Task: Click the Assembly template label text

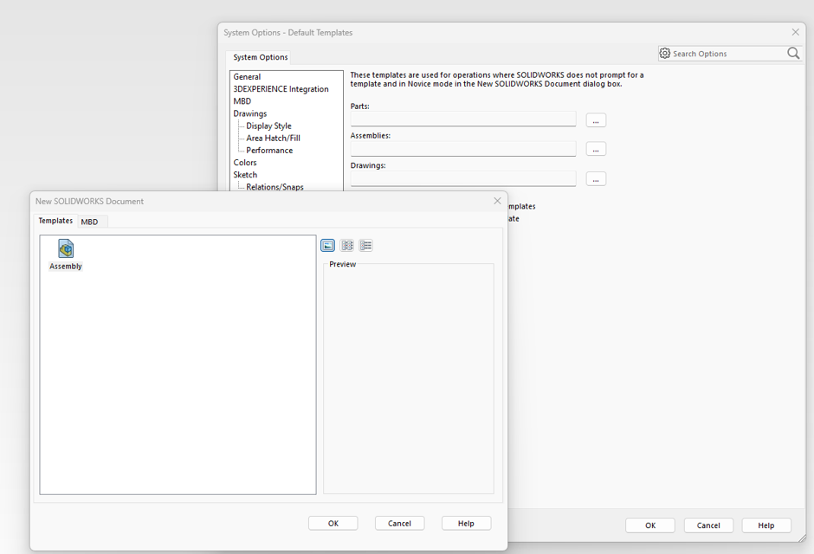Action: [66, 266]
